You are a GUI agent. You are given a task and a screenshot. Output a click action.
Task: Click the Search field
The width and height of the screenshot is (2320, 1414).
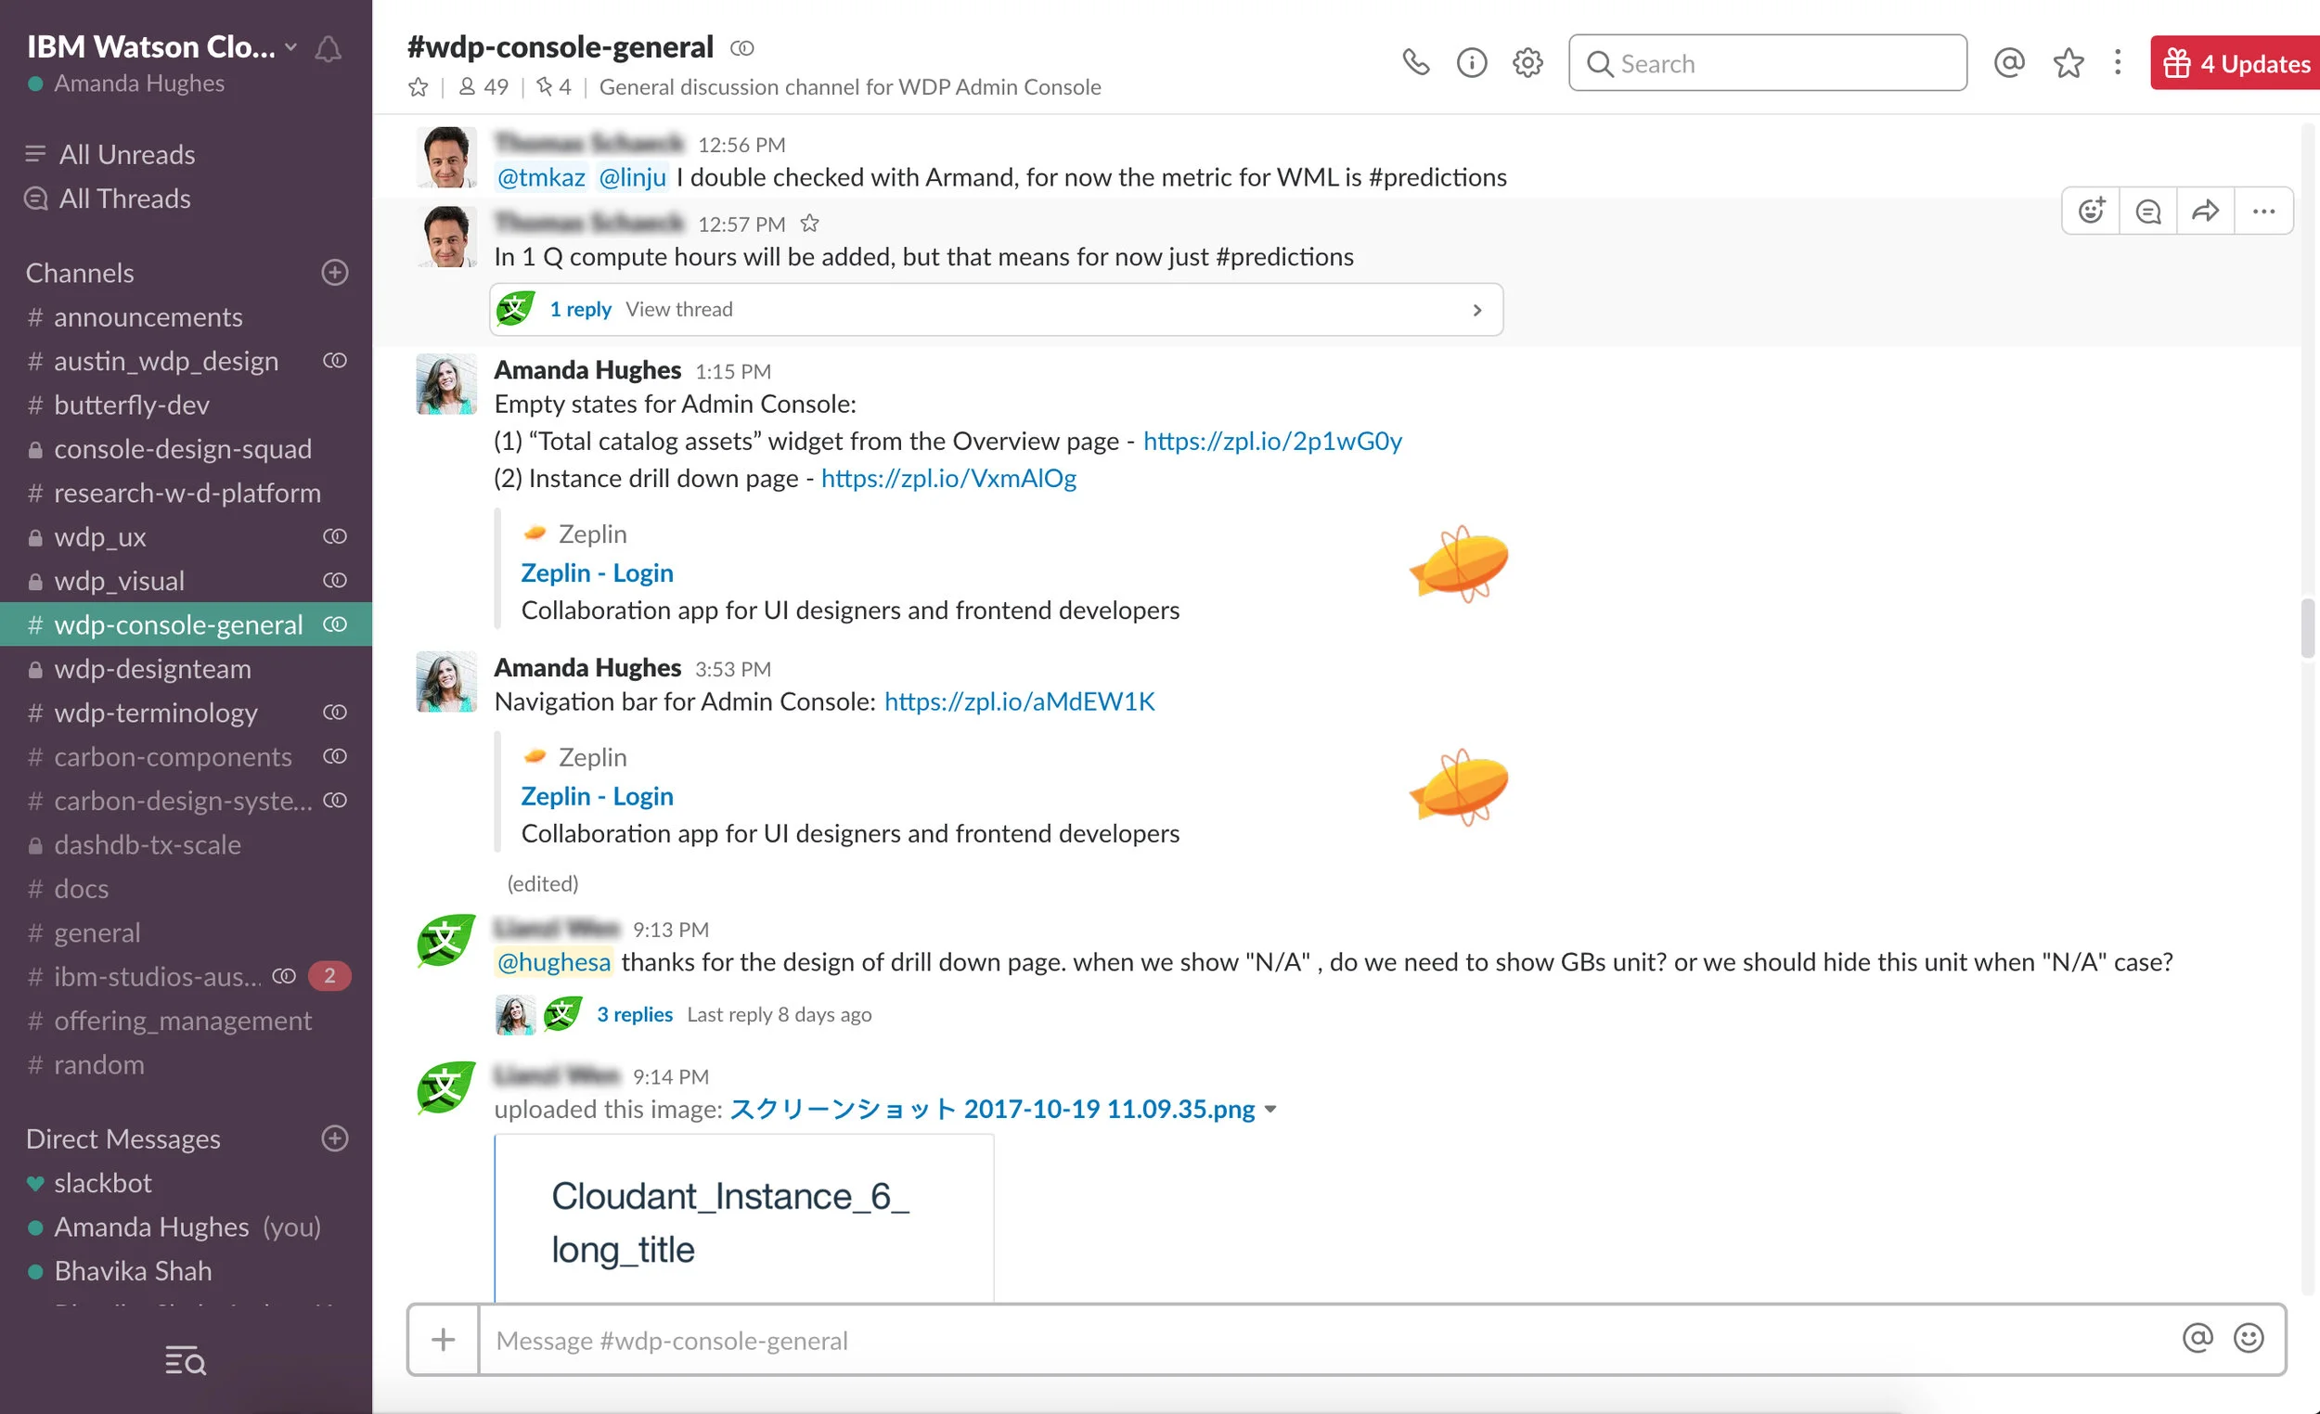pos(1767,63)
